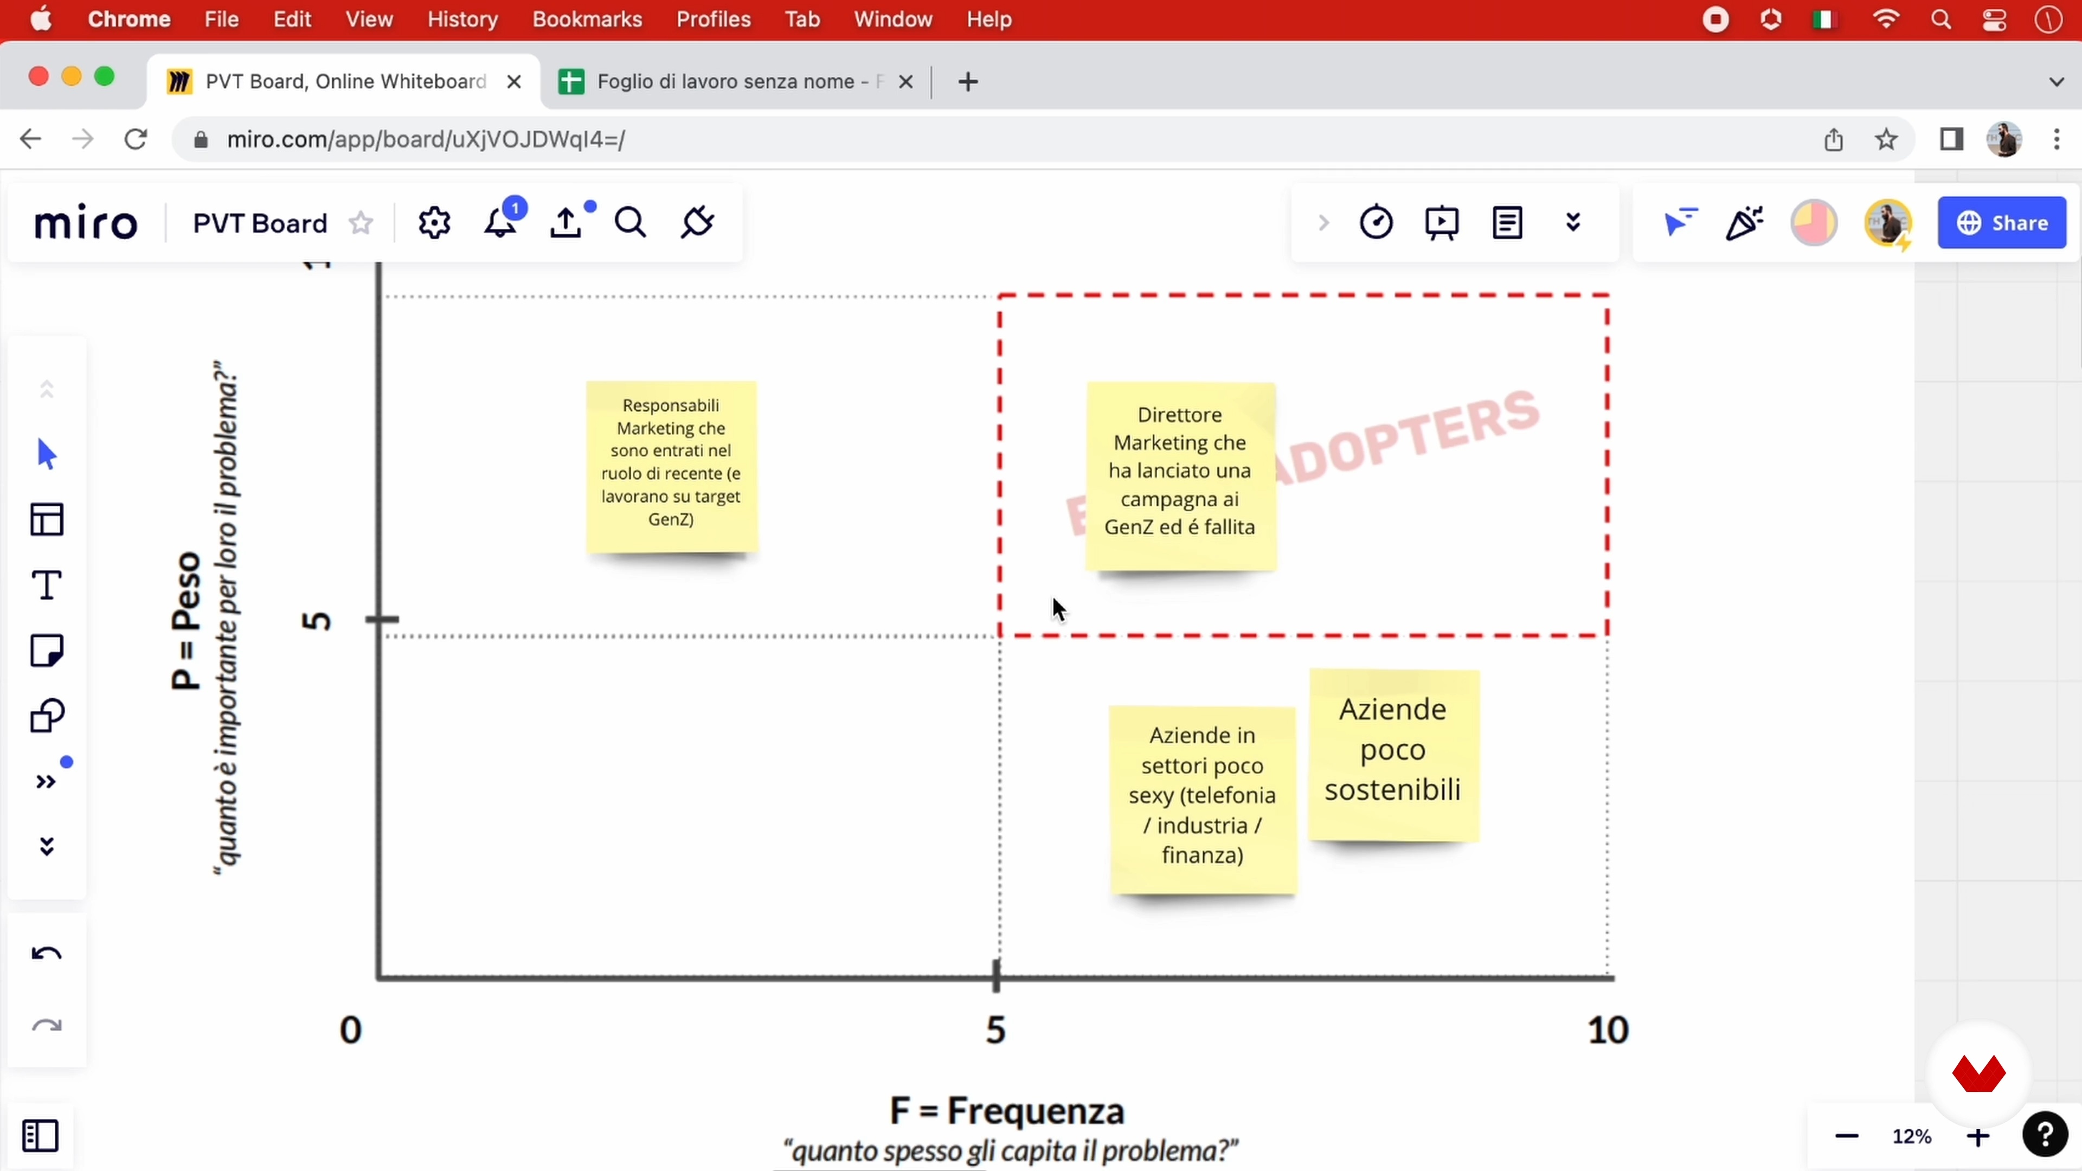The image size is (2082, 1171).
Task: Open apps and integrations plug icon
Action: (x=697, y=222)
